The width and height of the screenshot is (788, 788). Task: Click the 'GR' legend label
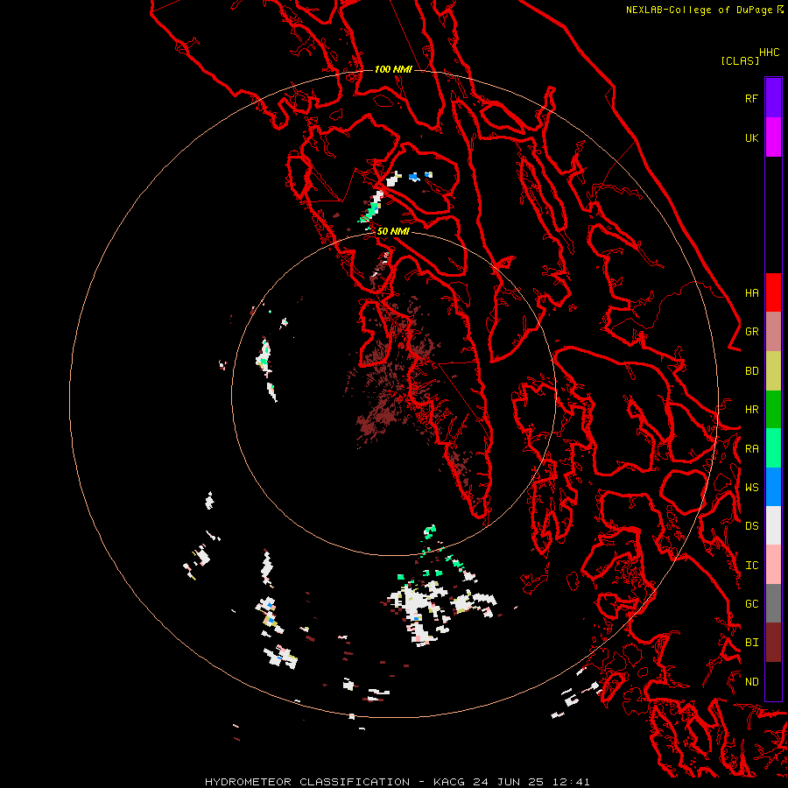pyautogui.click(x=751, y=332)
